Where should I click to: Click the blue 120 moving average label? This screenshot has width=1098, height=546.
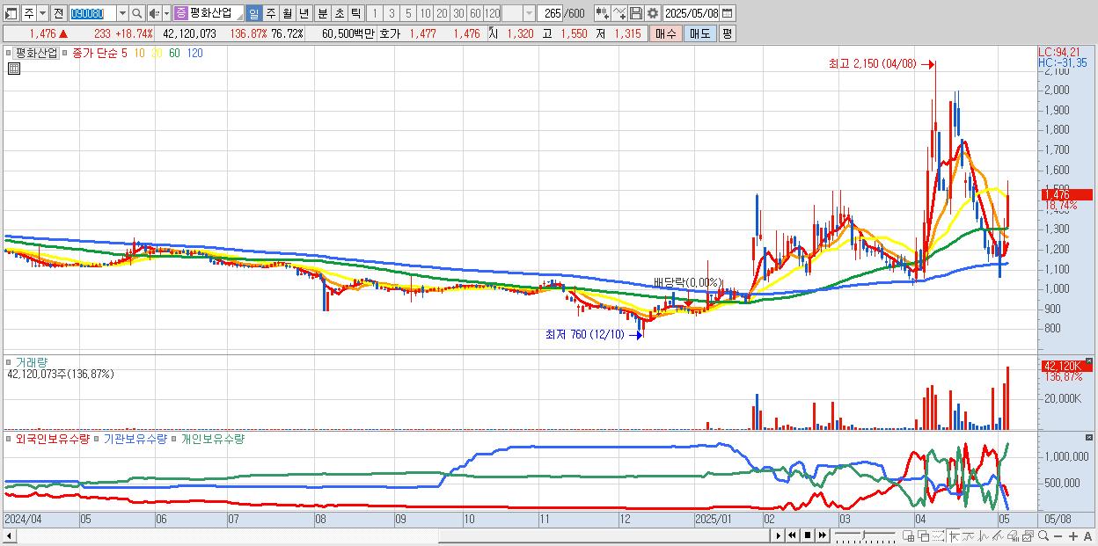coord(194,53)
